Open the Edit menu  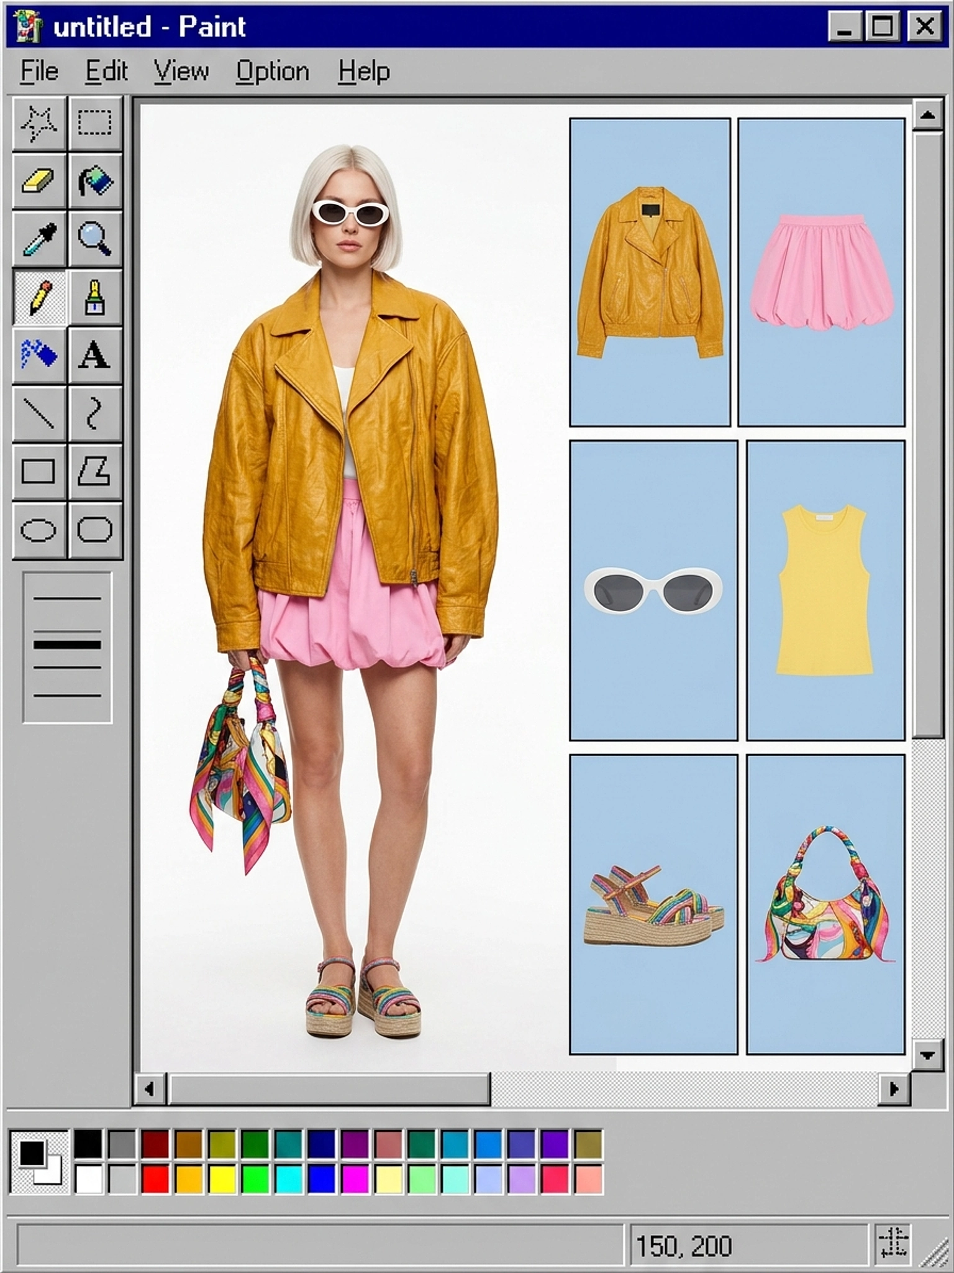pyautogui.click(x=107, y=71)
